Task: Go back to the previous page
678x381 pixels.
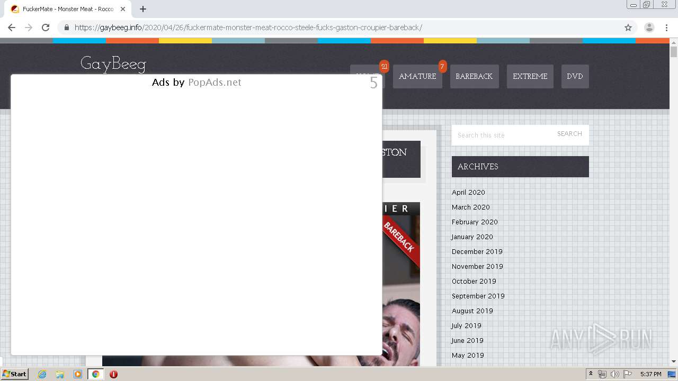Action: [x=12, y=28]
